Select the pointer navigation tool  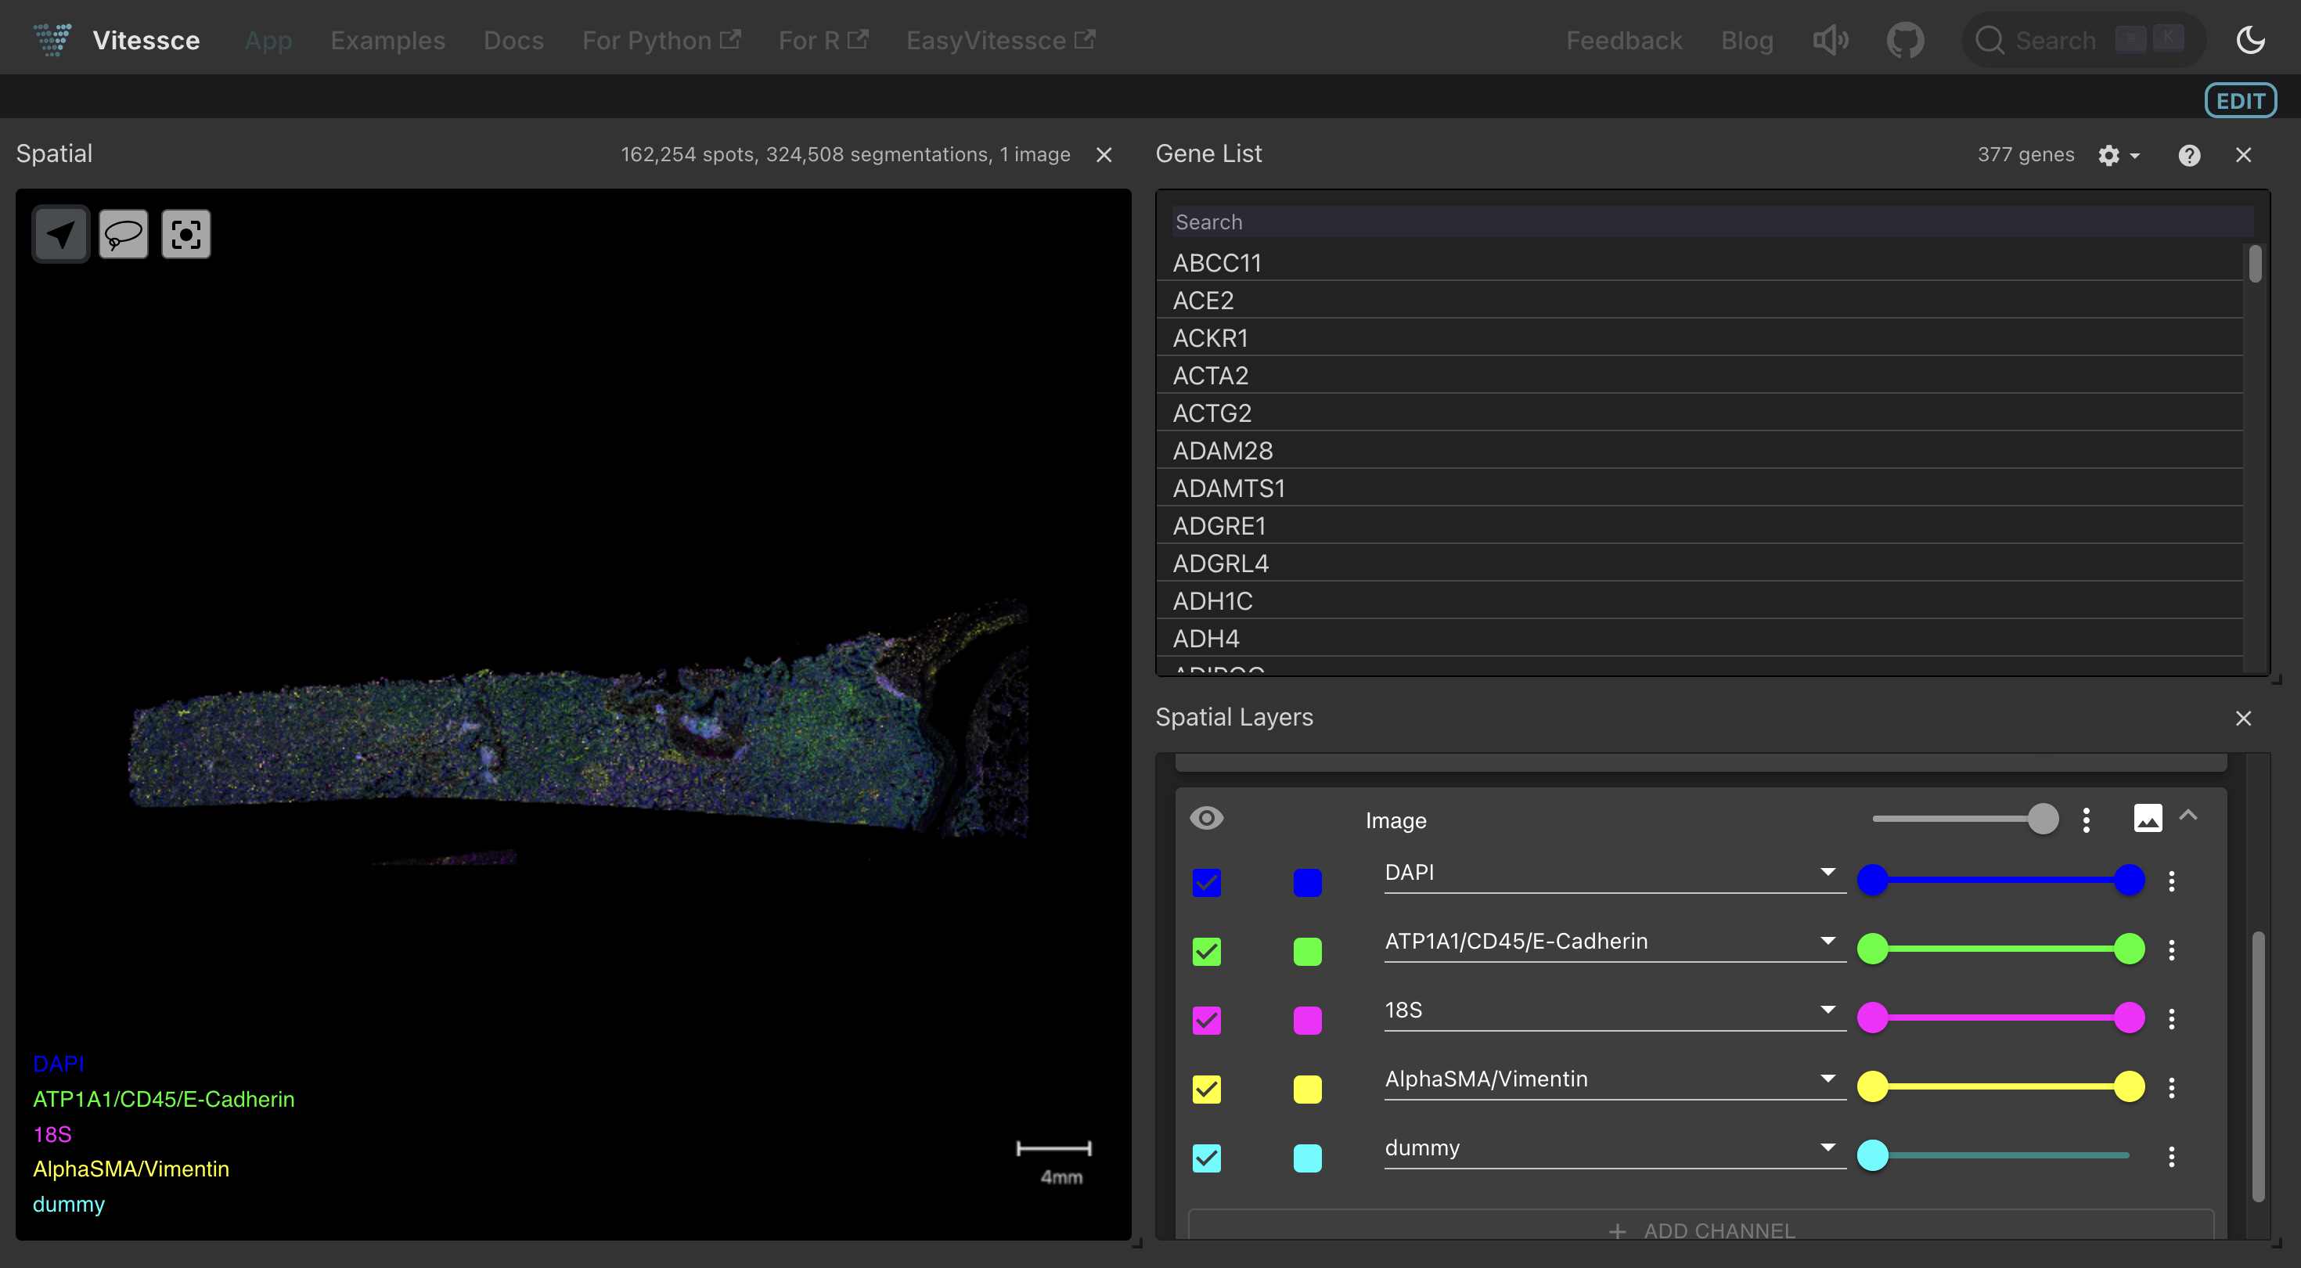(61, 235)
